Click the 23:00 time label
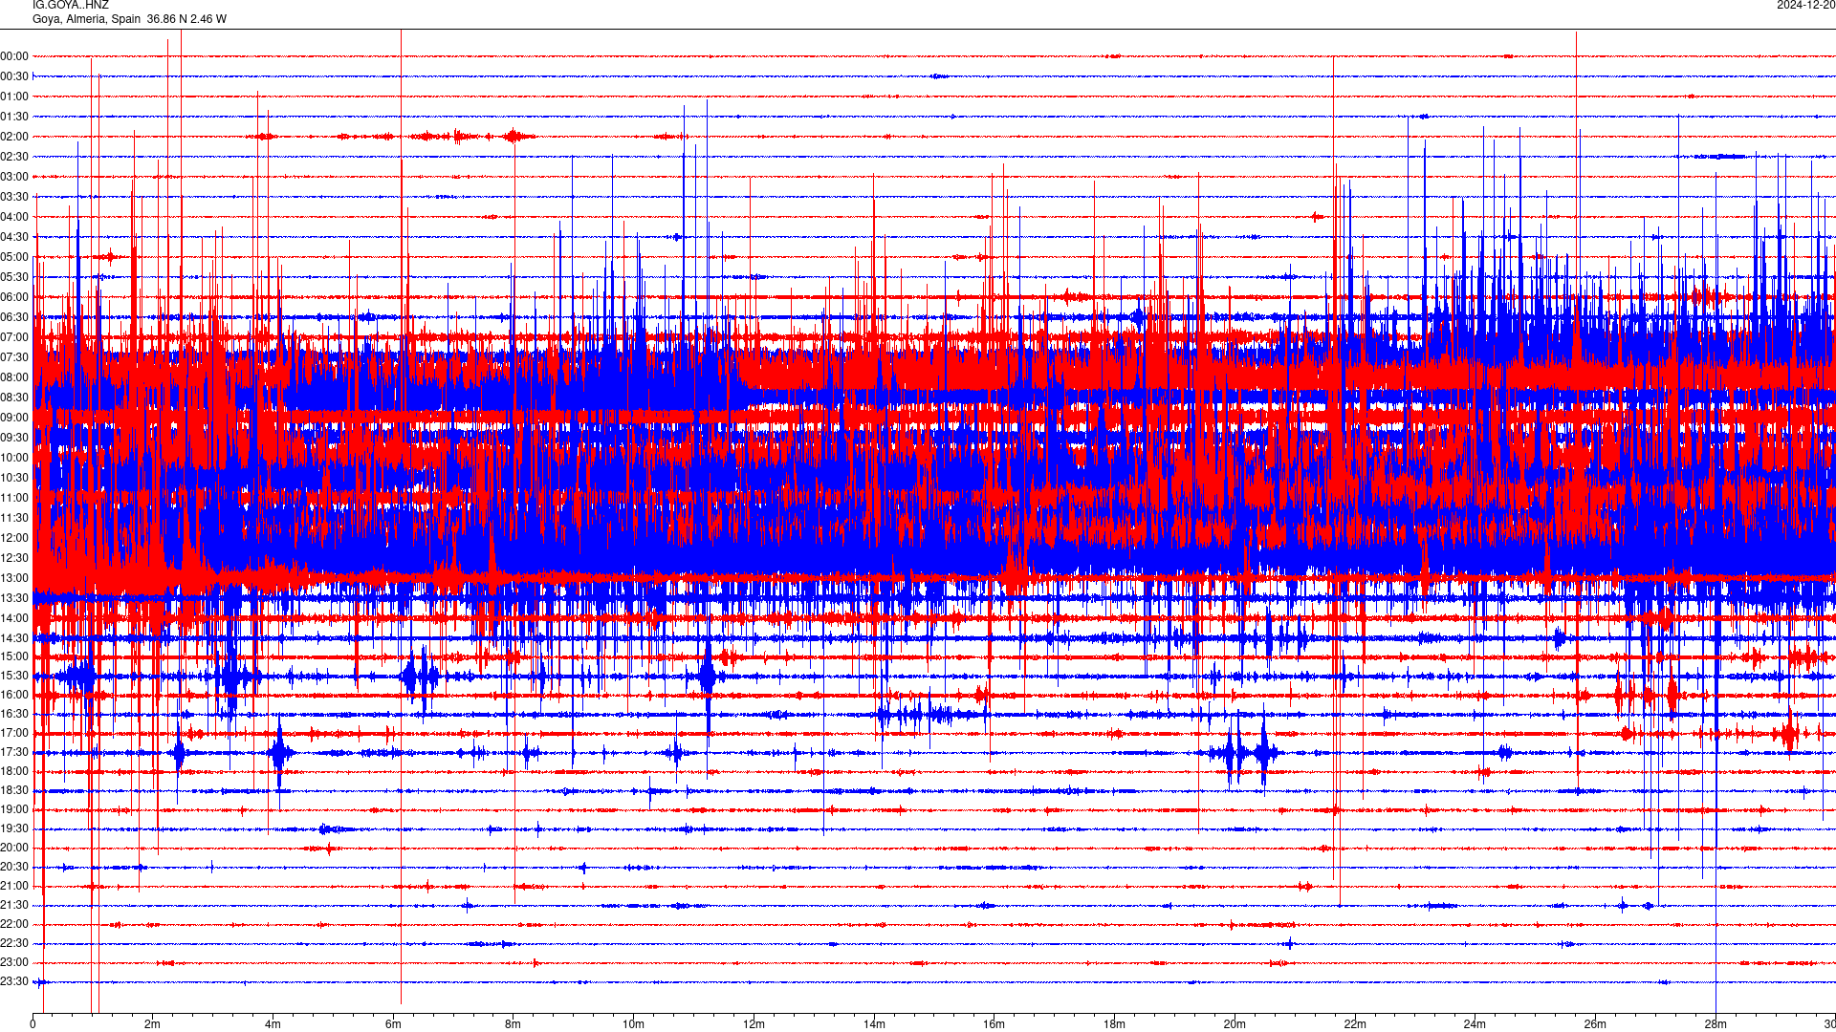The height and width of the screenshot is (1032, 1836). coord(14,962)
